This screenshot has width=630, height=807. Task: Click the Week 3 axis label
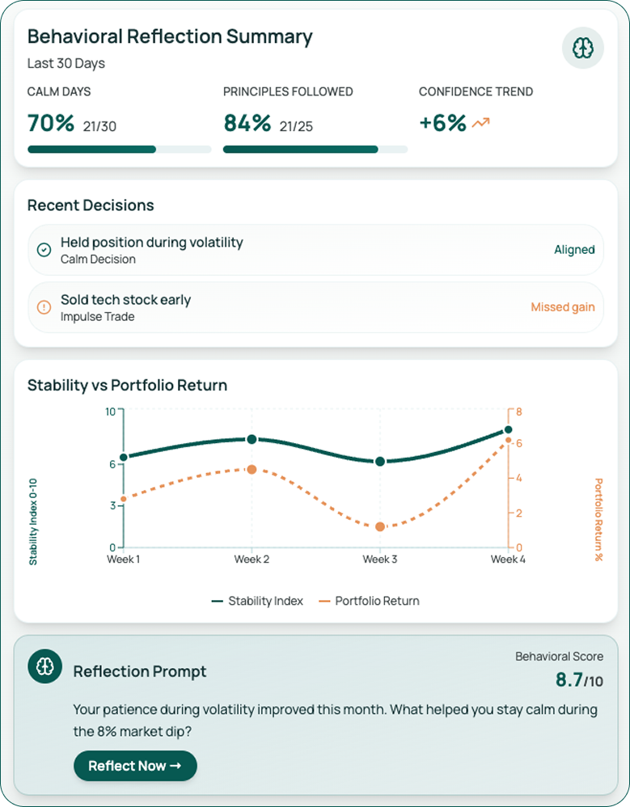coord(379,558)
